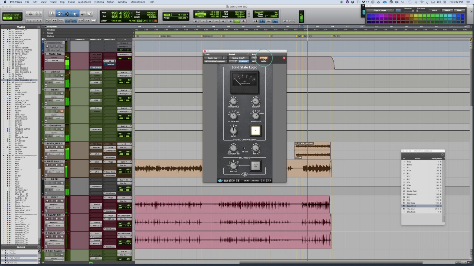Select the Trim tool
The height and width of the screenshot is (266, 474).
click(60, 14)
